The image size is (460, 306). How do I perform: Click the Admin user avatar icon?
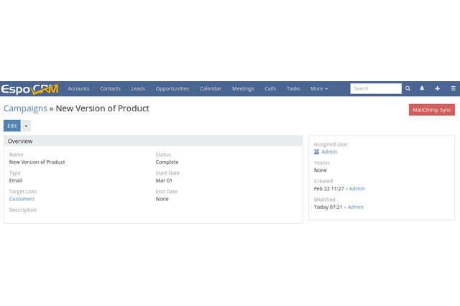tap(317, 152)
